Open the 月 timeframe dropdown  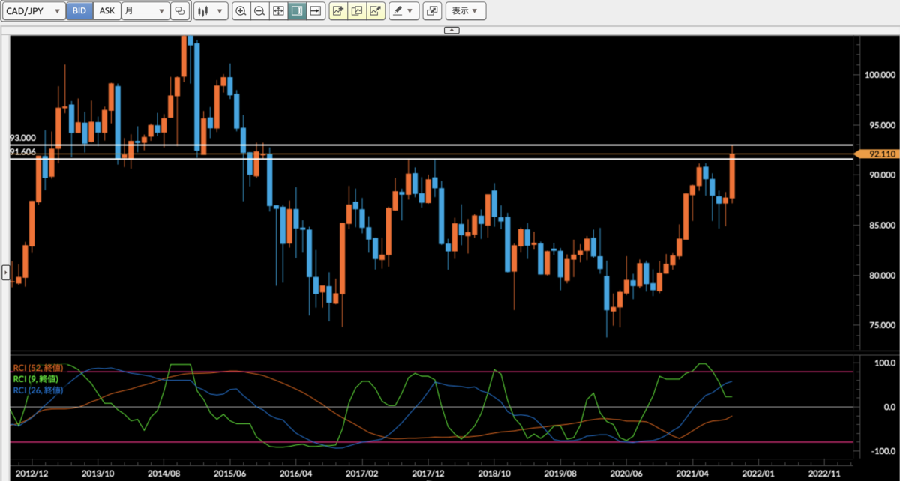tap(145, 10)
